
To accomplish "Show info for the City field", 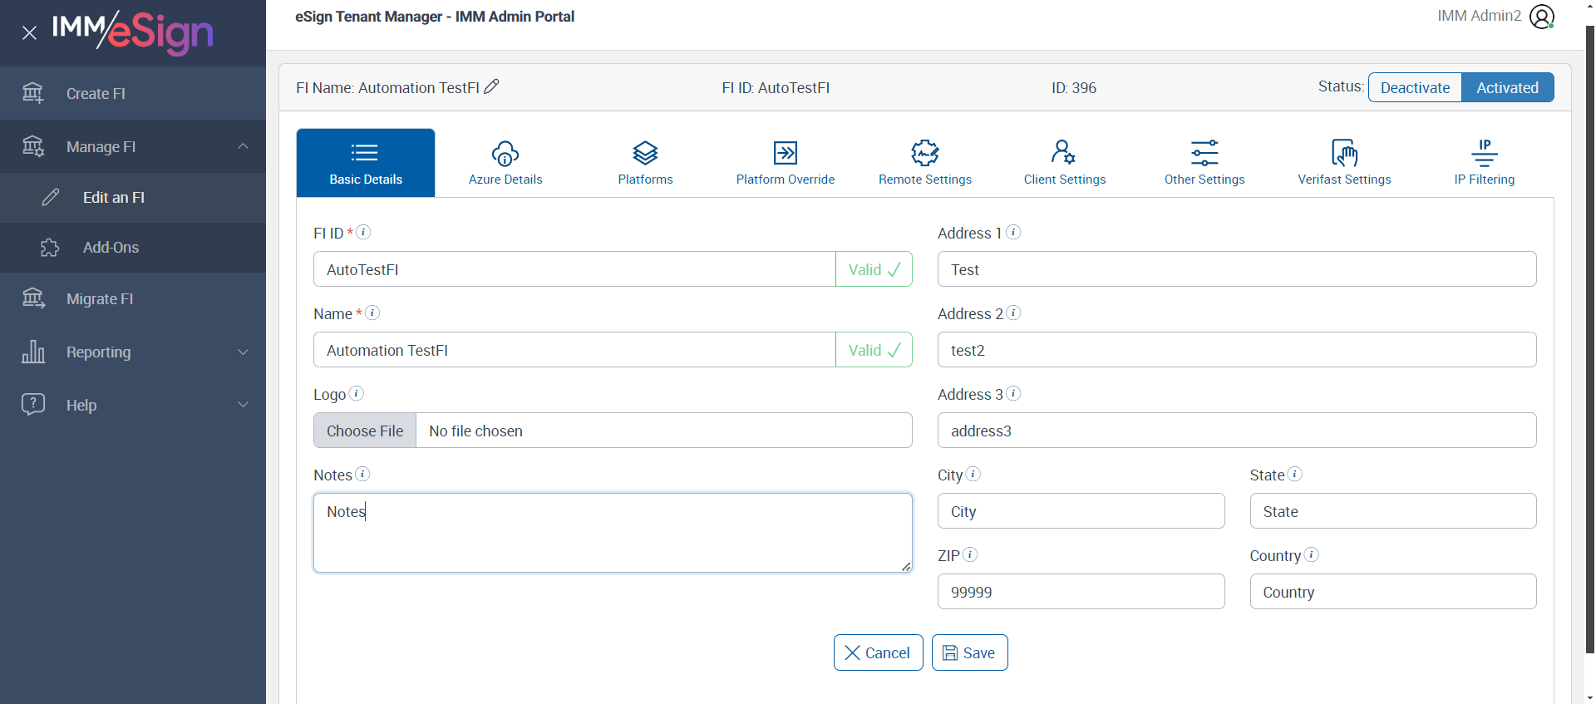I will (x=973, y=474).
